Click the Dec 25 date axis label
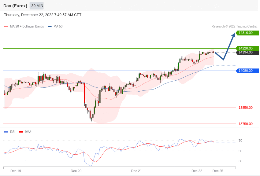The width and height of the screenshot is (260, 176). coord(218,171)
